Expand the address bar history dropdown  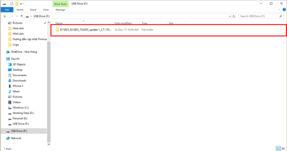pos(229,16)
